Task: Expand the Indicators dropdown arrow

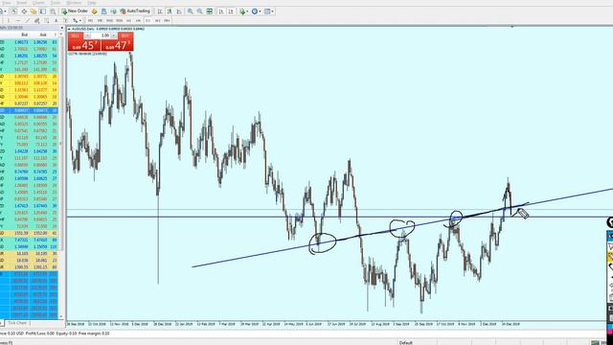Action: click(x=247, y=11)
